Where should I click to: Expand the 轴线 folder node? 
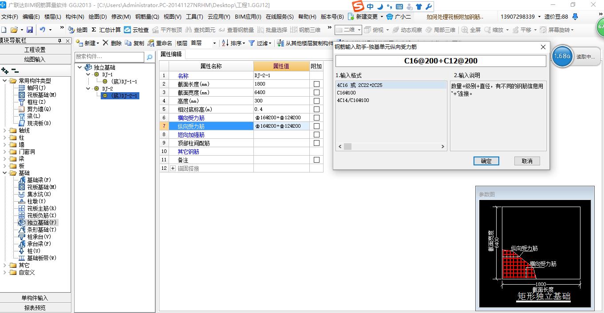click(5, 130)
